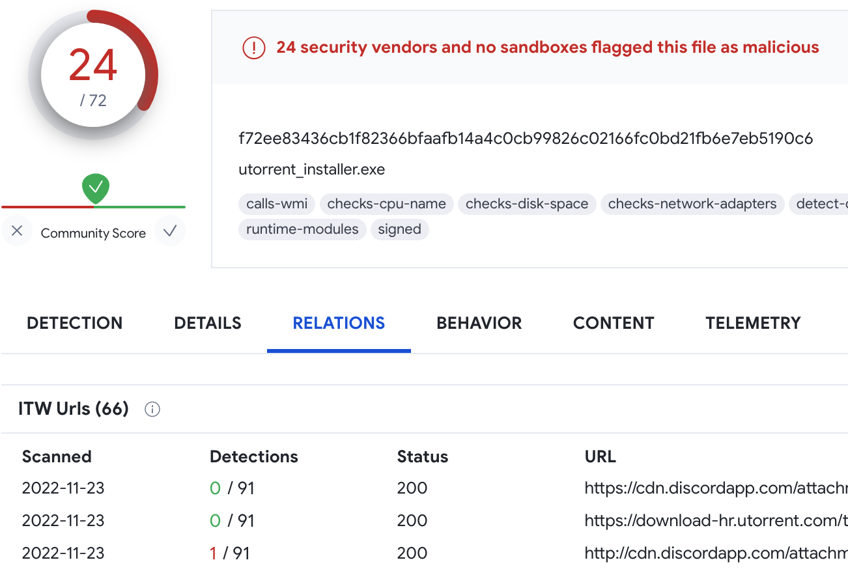Select the Relations tab
Image resolution: width=848 pixels, height=573 pixels.
click(339, 323)
